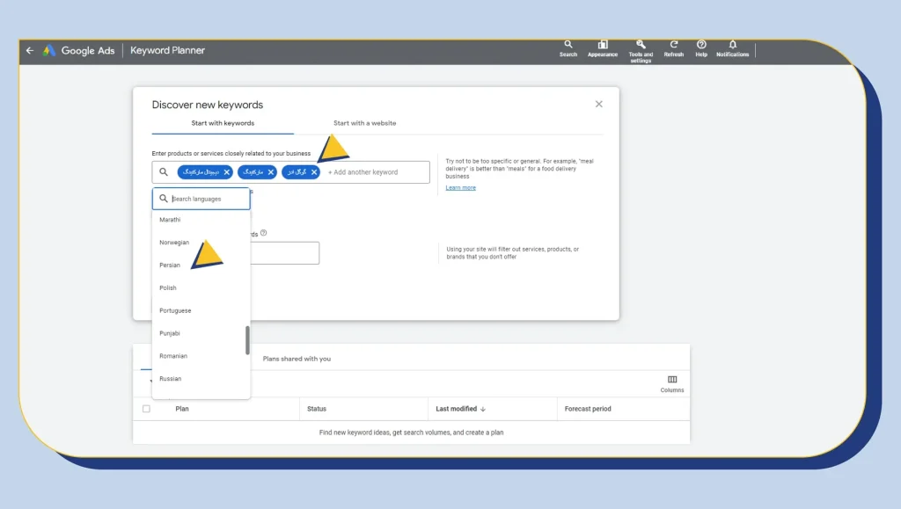
Task: Close the Discover new keywords dialog
Action: tap(598, 104)
